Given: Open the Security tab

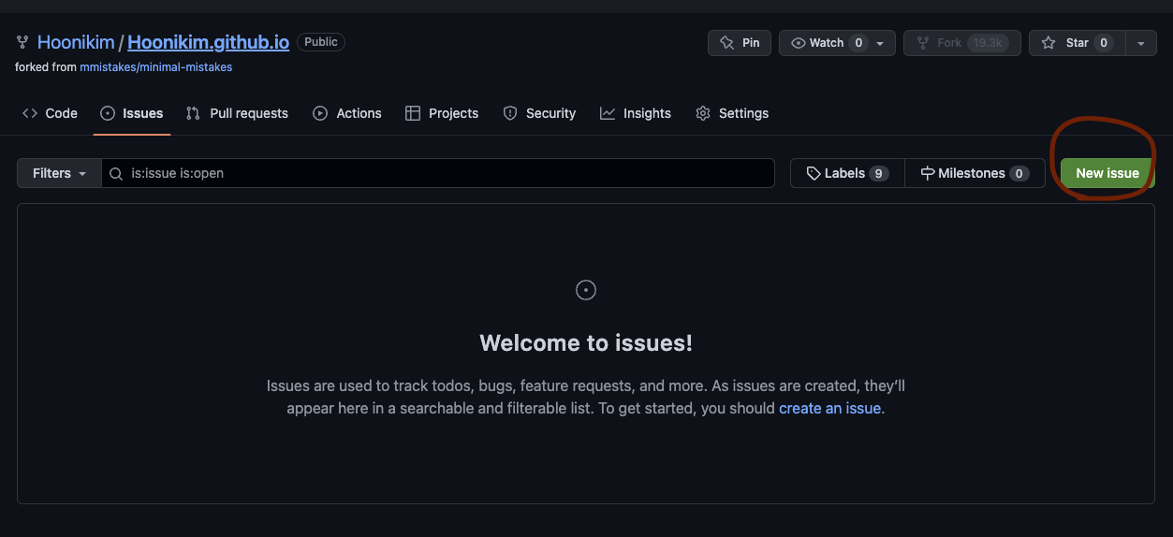Looking at the screenshot, I should (x=539, y=113).
